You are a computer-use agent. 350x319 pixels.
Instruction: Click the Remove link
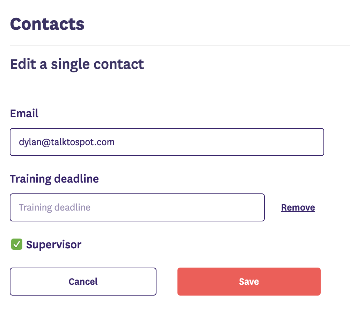[x=298, y=207]
